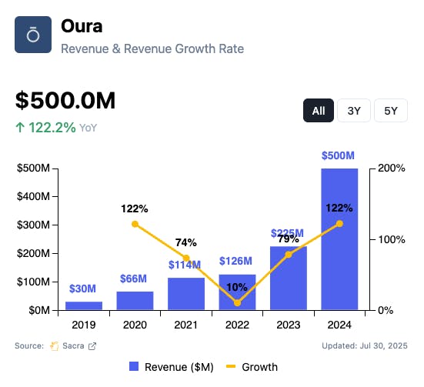Click the Revenue ($M) legend label
The height and width of the screenshot is (387, 424).
tap(179, 367)
